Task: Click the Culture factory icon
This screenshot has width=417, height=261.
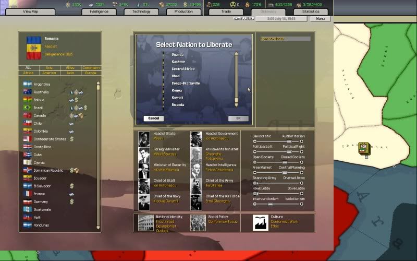Action: pyautogui.click(x=260, y=223)
